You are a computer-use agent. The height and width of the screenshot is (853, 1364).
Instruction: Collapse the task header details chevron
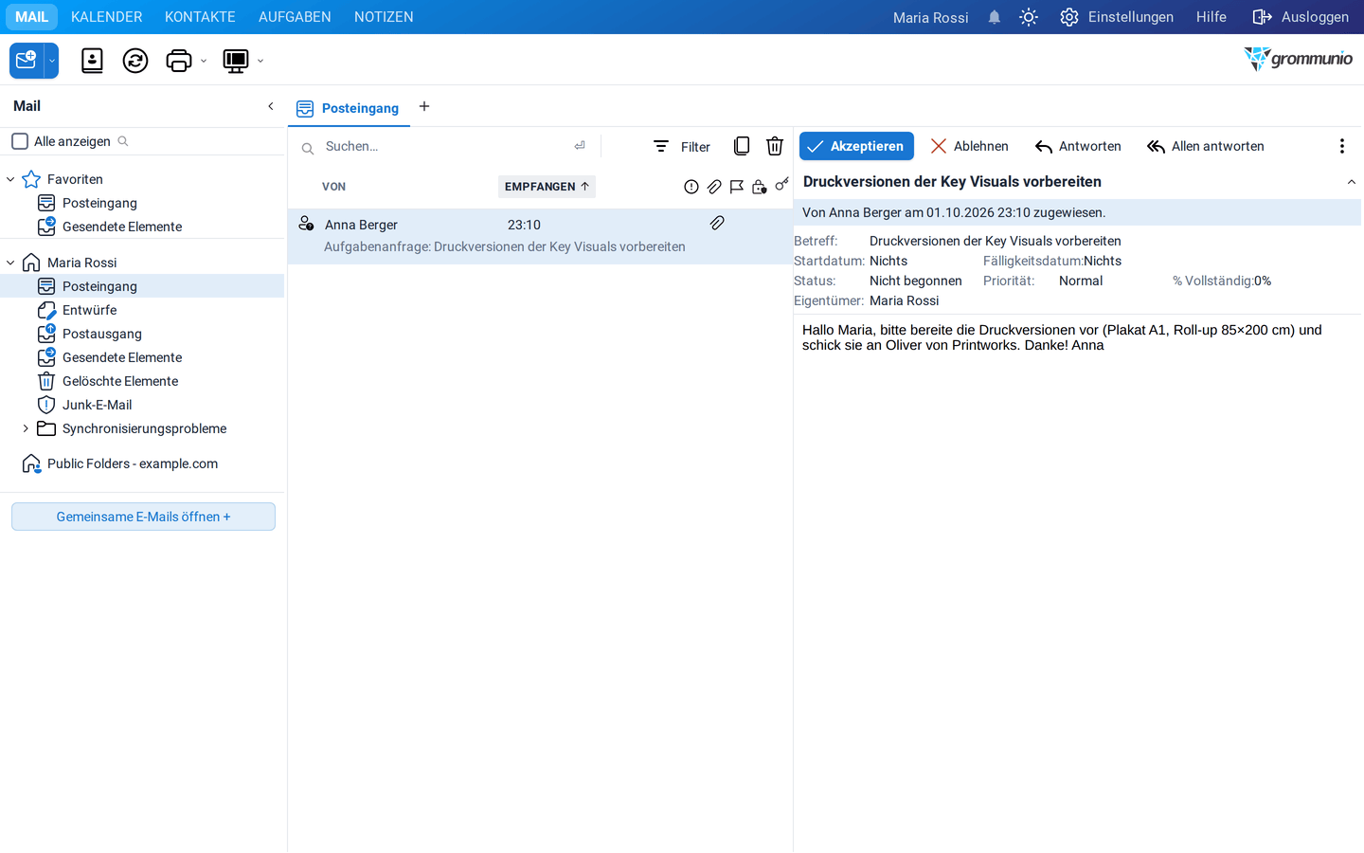click(x=1352, y=182)
